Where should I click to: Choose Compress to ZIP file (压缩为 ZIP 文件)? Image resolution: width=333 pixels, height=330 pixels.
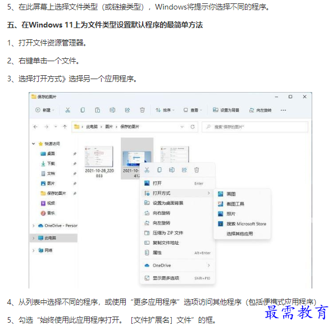[177, 233]
